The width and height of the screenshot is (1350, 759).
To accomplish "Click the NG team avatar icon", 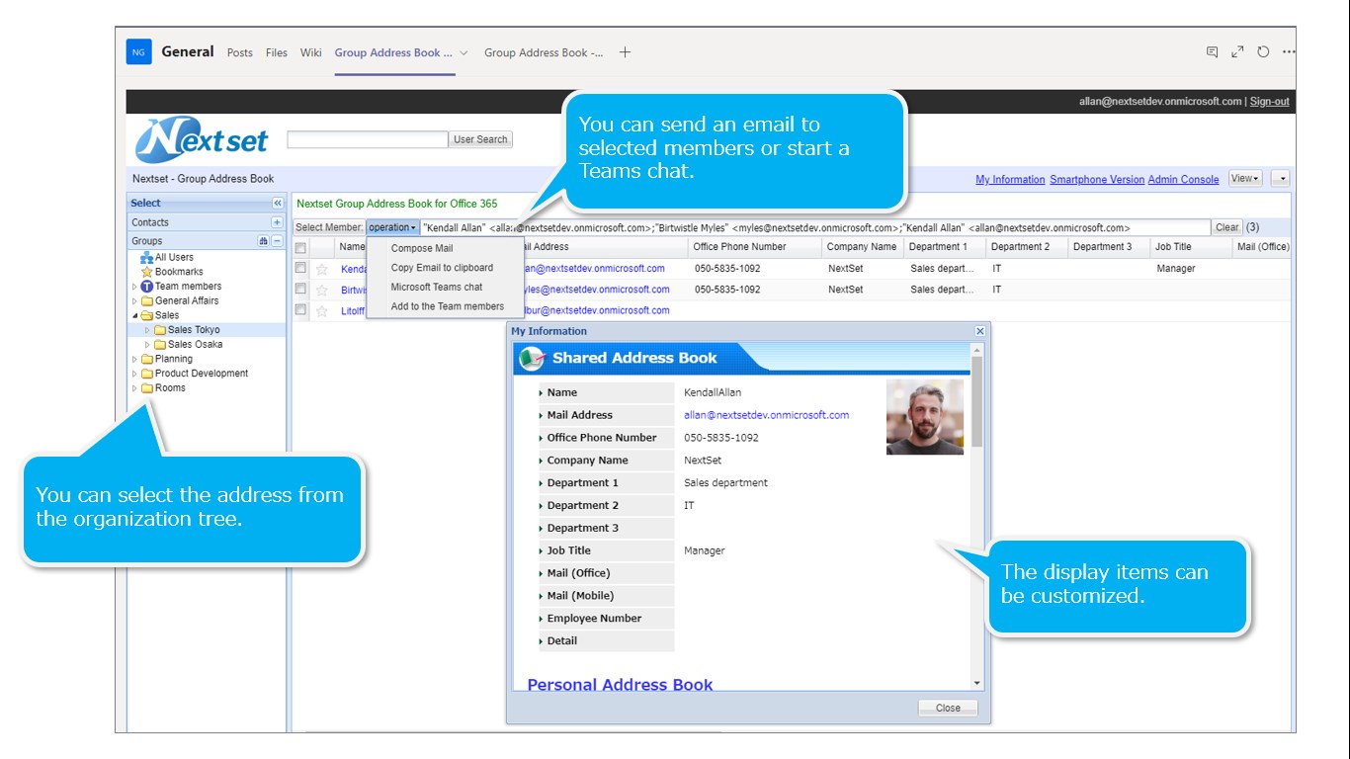I will pos(138,52).
